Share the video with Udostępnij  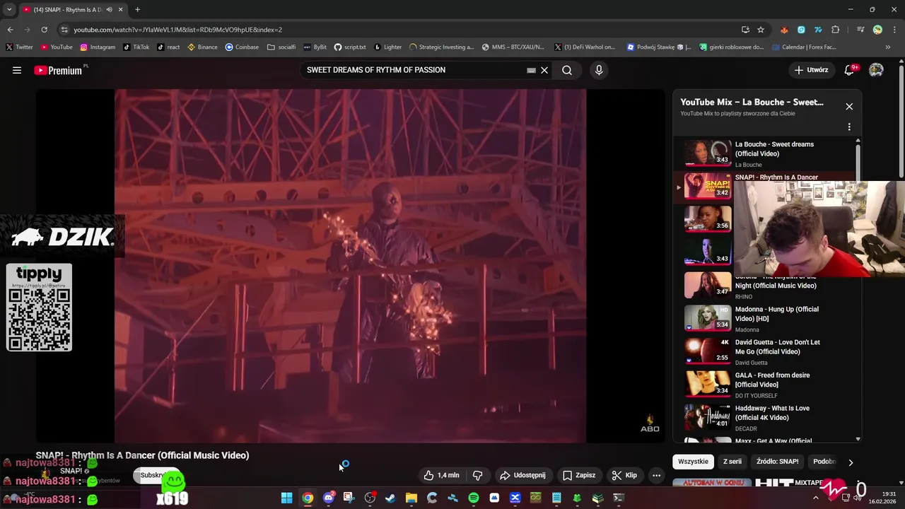(522, 475)
